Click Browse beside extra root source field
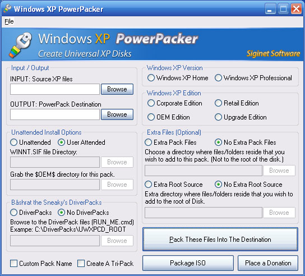 click(x=279, y=213)
